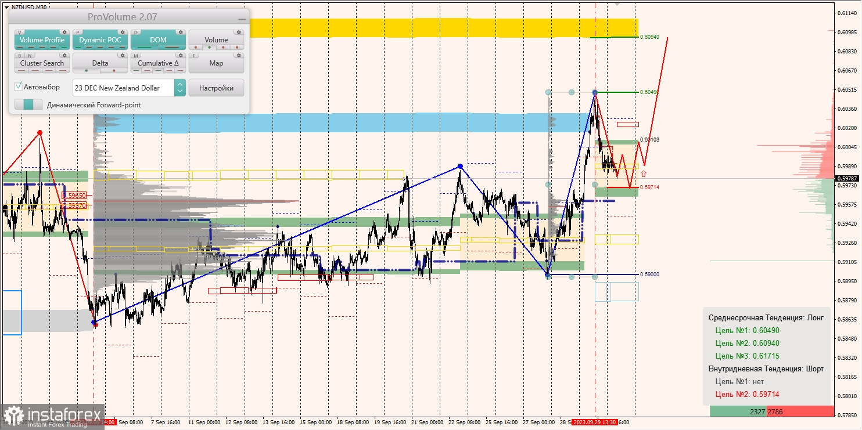
Task: Open Cumulative Δ gear settings
Action: tap(181, 55)
